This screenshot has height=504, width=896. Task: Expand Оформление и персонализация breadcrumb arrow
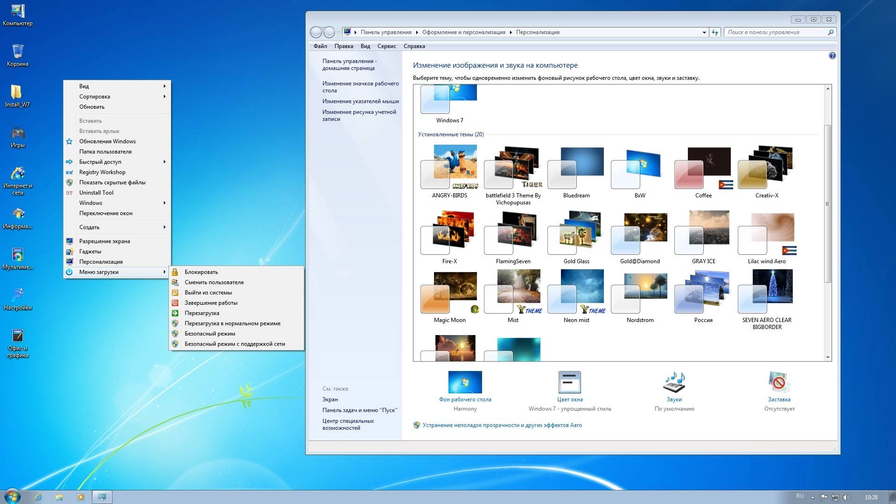pos(511,33)
